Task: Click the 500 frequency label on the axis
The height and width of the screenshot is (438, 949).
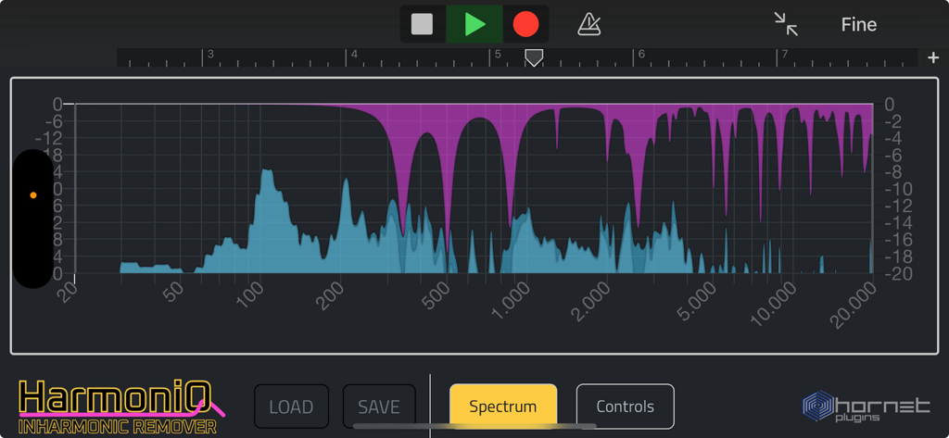Action: pyautogui.click(x=437, y=296)
